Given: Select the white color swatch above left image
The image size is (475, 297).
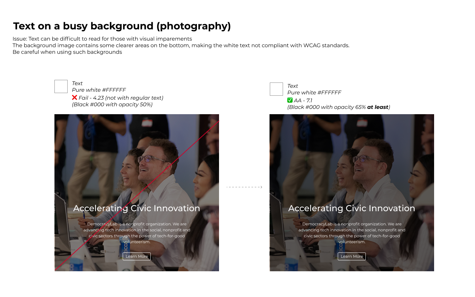Looking at the screenshot, I should [61, 86].
